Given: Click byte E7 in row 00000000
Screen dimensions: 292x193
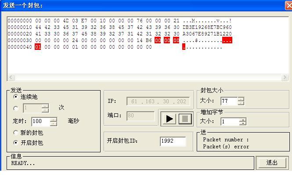Looking at the screenshot, I should [x=84, y=21].
